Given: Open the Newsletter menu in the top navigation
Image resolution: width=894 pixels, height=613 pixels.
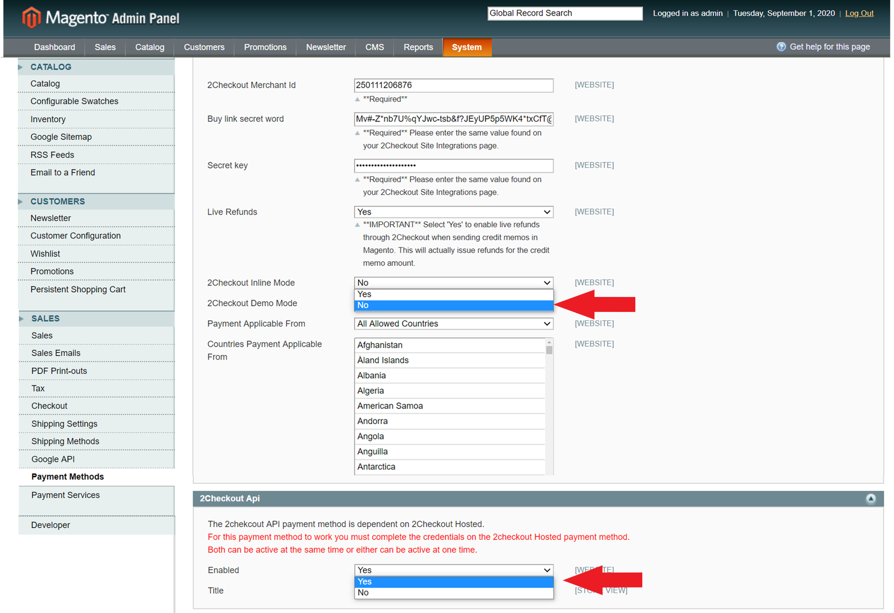Looking at the screenshot, I should click(326, 47).
